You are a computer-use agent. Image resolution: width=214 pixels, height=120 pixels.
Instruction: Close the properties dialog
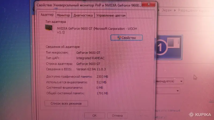tap(148, 4)
